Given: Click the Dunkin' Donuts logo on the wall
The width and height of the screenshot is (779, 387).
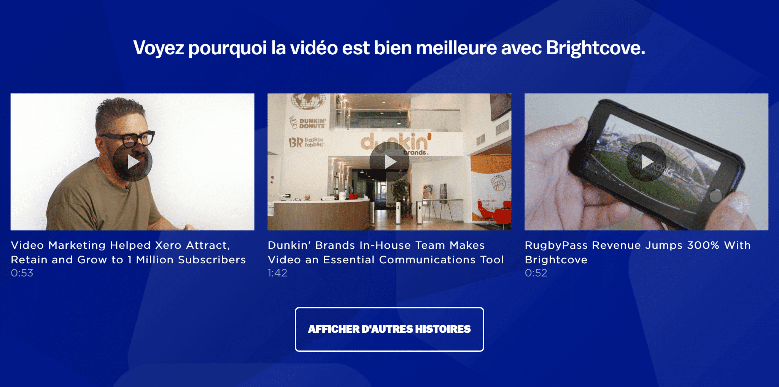Looking at the screenshot, I should coord(307,123).
